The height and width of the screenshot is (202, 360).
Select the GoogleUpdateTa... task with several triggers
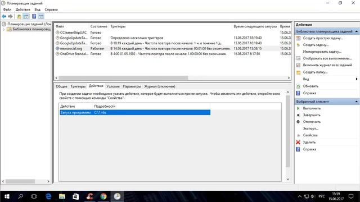click(173, 38)
